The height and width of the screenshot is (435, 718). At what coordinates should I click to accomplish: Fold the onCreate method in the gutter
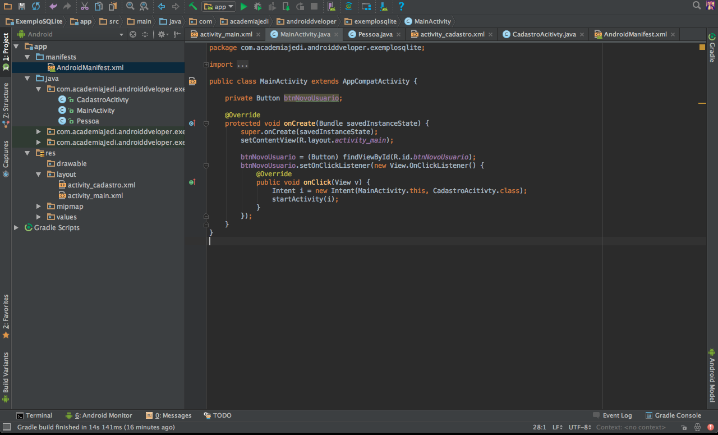[206, 123]
